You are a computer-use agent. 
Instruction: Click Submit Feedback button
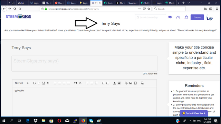coord(194,113)
